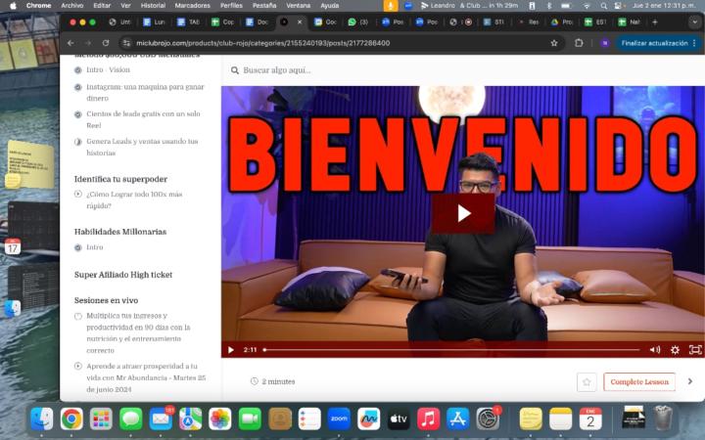Screen dimensions: 705x440
Task: Reload the page with Chrome's refresh icon
Action: (x=106, y=43)
